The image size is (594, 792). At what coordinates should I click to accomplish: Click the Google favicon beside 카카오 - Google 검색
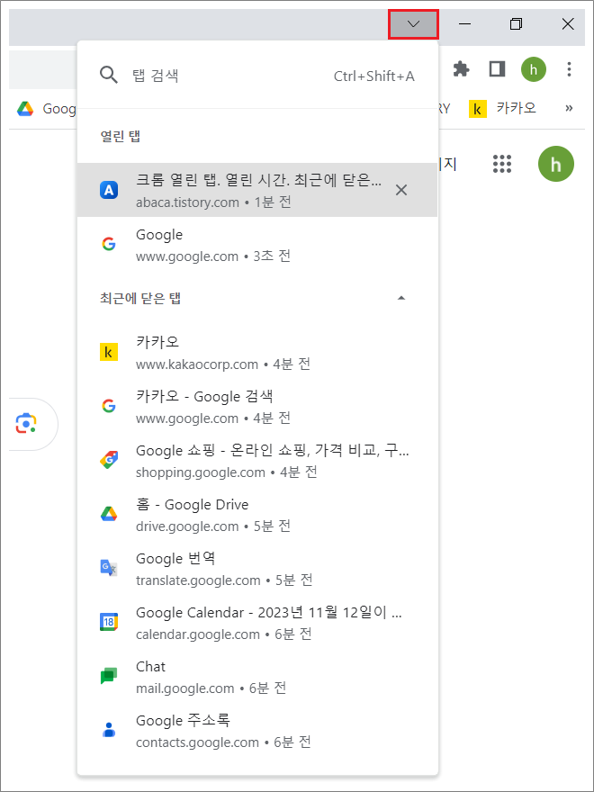click(109, 407)
